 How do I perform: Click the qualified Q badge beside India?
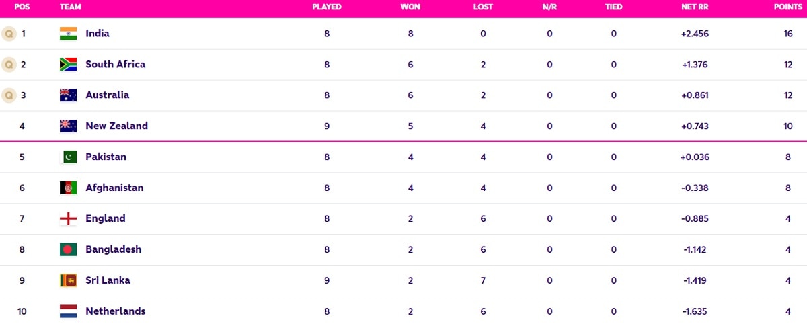9,34
